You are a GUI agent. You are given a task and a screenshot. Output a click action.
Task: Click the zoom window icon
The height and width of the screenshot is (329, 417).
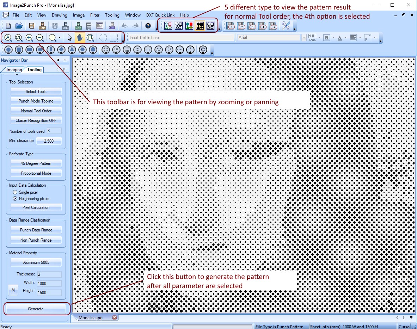tap(91, 38)
